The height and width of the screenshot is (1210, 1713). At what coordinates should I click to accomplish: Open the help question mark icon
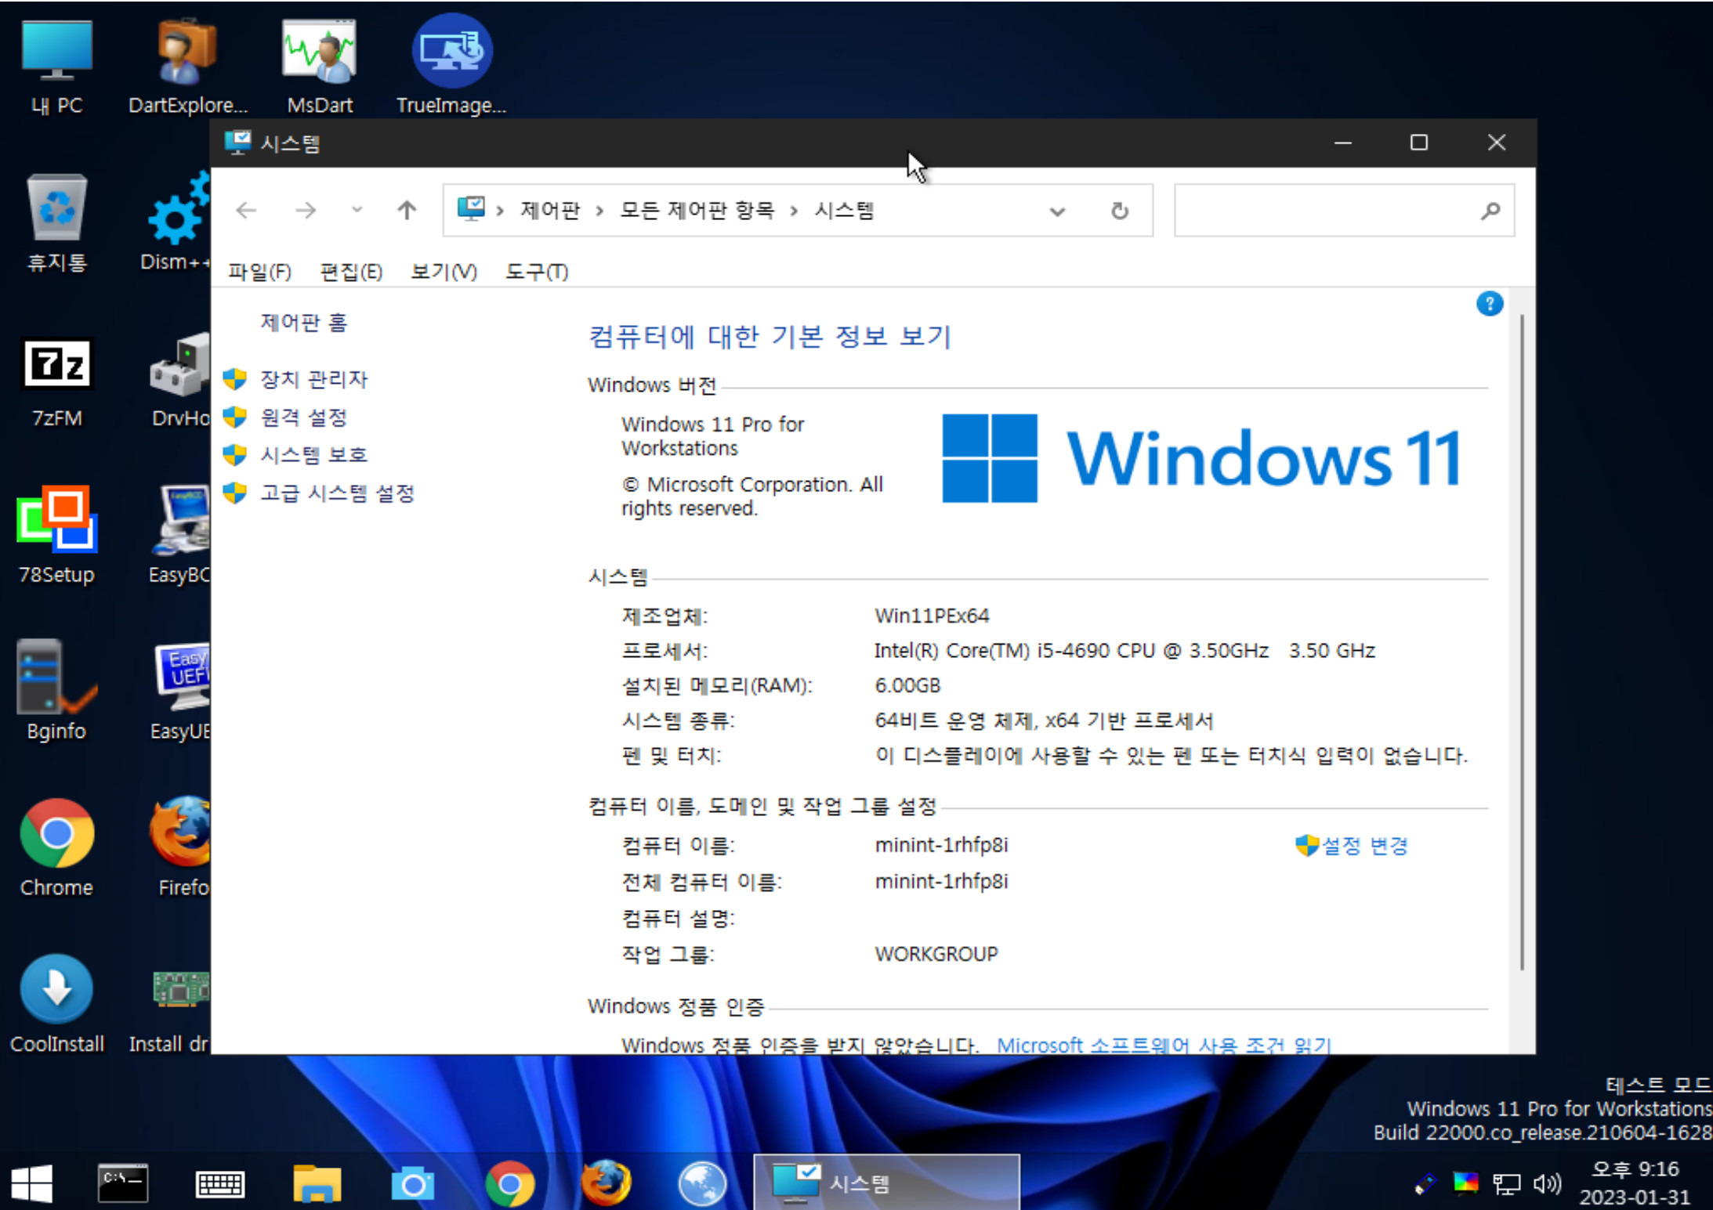point(1489,304)
